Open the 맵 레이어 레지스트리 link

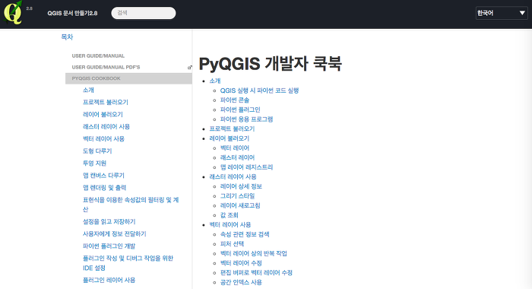pyautogui.click(x=247, y=167)
